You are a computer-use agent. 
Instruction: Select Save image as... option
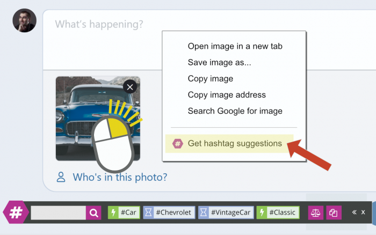pyautogui.click(x=219, y=62)
